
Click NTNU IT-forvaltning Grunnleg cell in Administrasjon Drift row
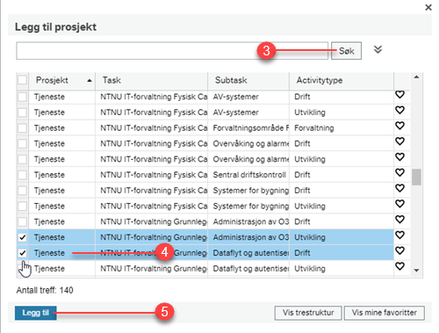tap(152, 221)
